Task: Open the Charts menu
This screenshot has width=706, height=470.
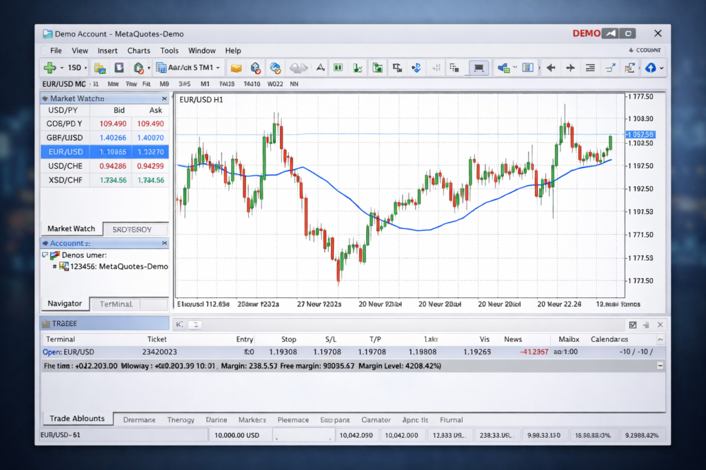Action: (139, 50)
